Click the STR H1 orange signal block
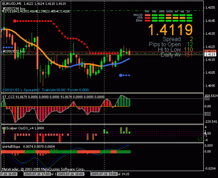Viewport: 218px width, 178px height. (x=175, y=18)
